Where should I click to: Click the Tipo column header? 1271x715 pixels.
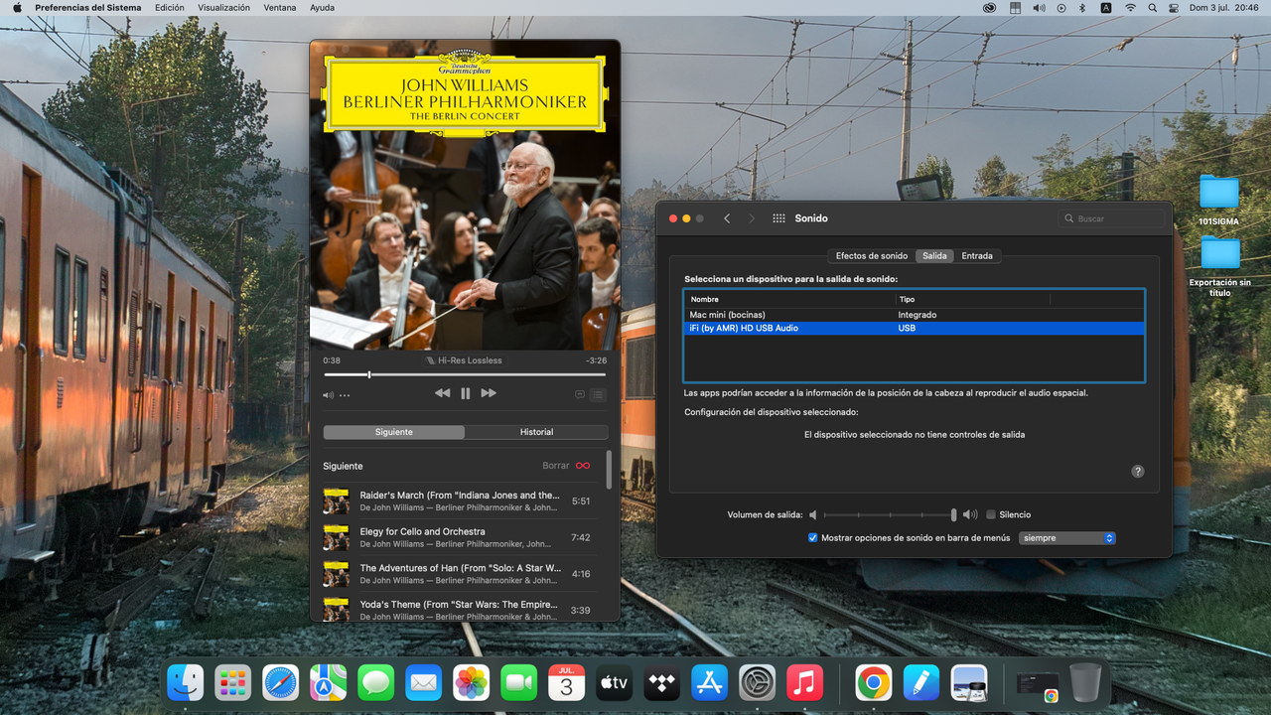972,299
